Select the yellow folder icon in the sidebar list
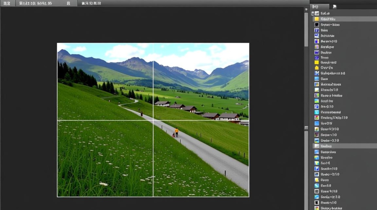 click(x=316, y=67)
